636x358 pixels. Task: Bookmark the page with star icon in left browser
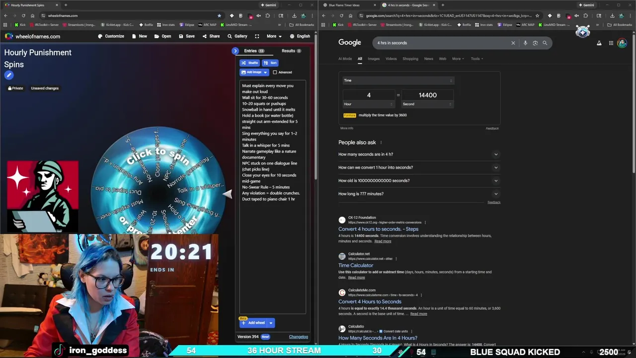click(x=219, y=15)
